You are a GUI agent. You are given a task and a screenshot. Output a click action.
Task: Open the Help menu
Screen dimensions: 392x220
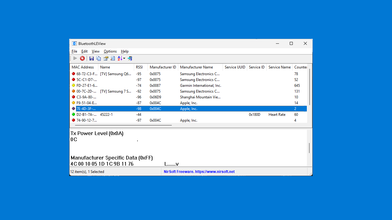(125, 51)
